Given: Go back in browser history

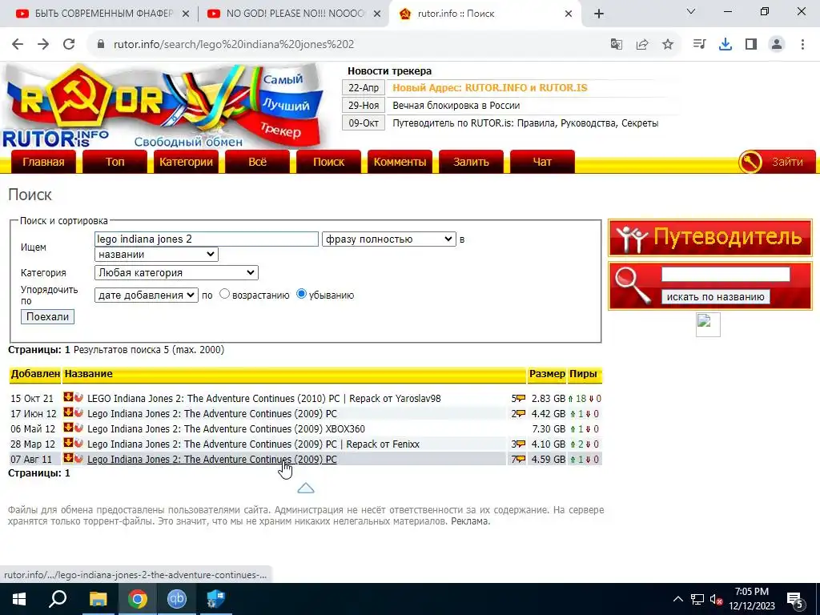Looking at the screenshot, I should coord(18,44).
